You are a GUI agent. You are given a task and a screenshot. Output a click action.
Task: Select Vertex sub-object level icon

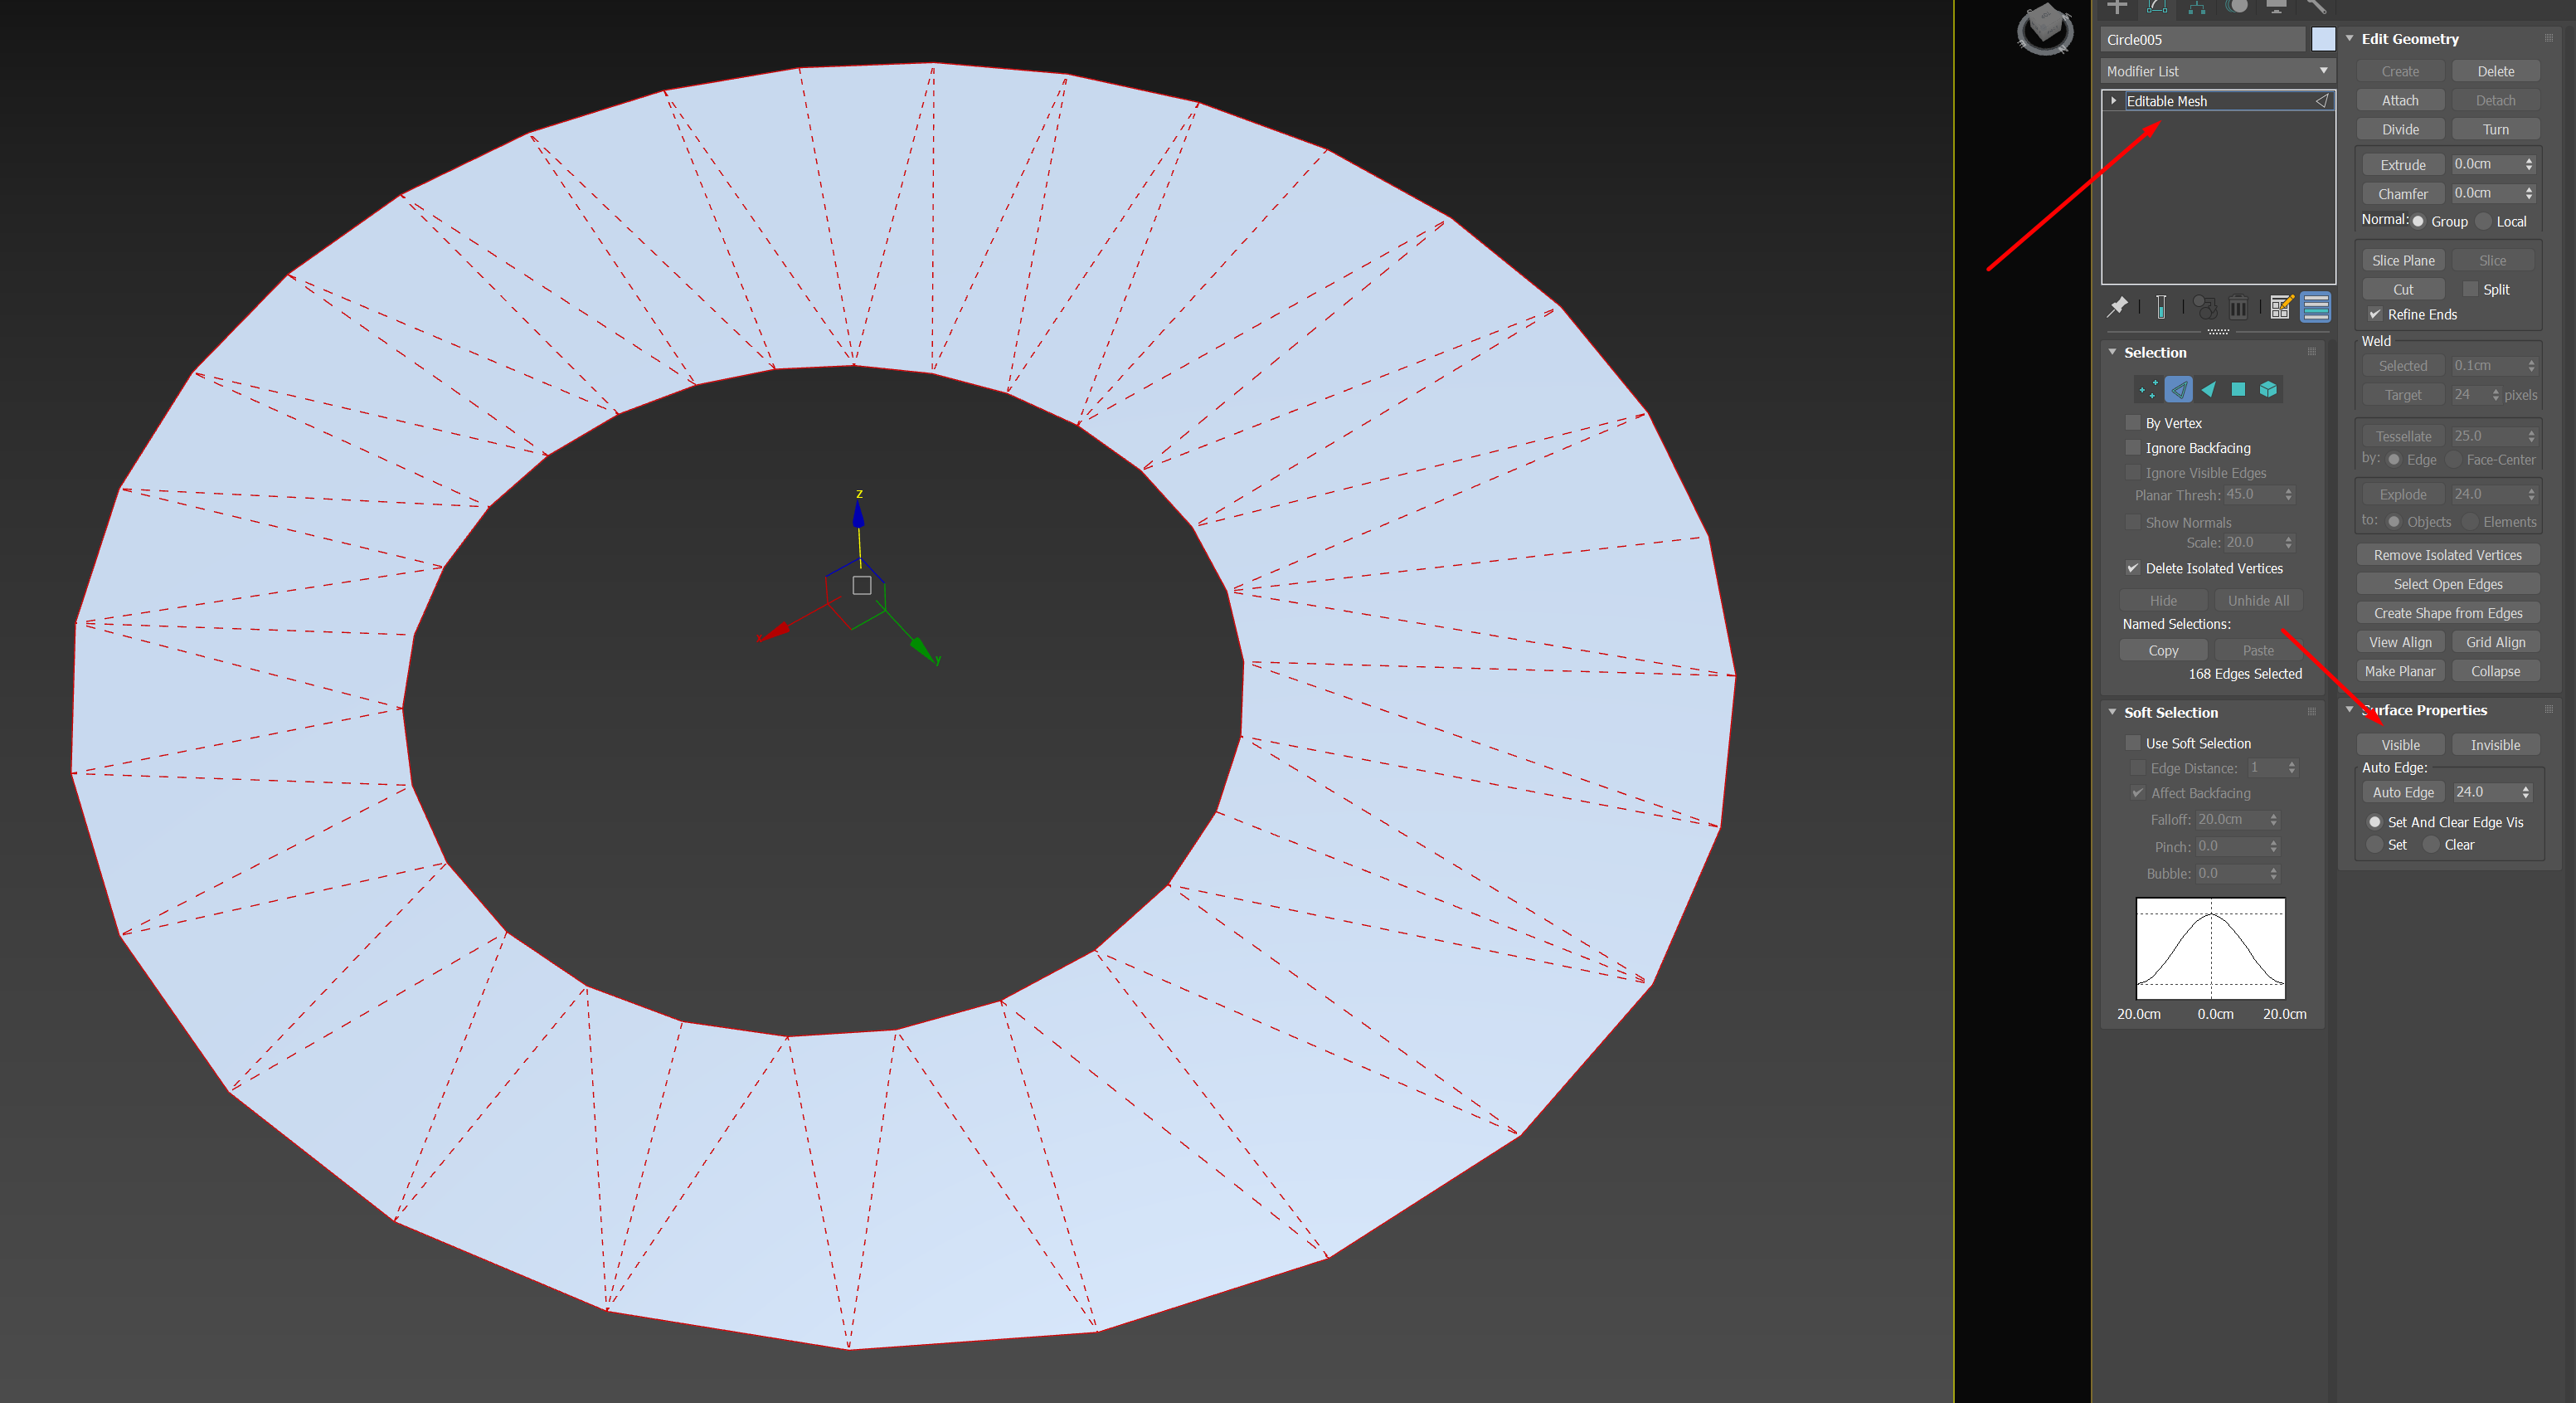[x=2147, y=389]
